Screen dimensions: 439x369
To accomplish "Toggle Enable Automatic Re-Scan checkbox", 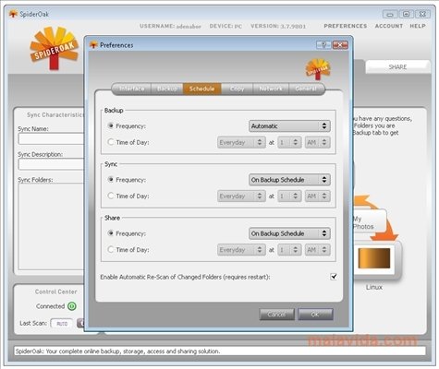I will coord(334,277).
